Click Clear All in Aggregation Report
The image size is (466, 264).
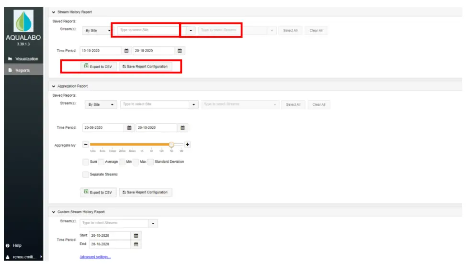point(319,104)
